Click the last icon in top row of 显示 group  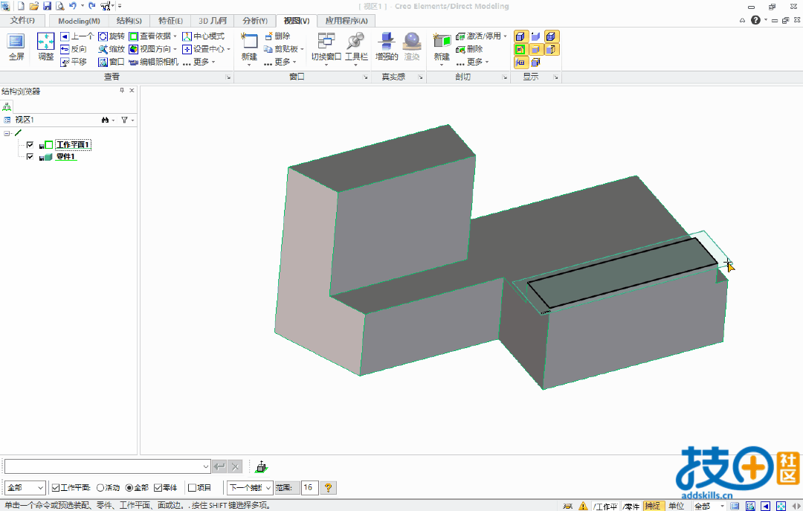tap(552, 36)
